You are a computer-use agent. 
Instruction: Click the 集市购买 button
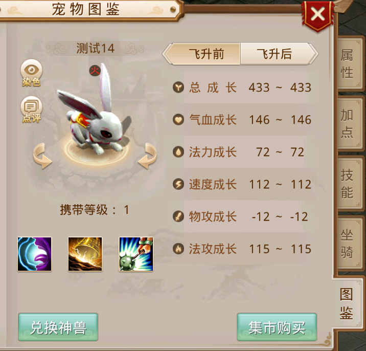(277, 327)
